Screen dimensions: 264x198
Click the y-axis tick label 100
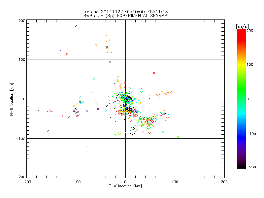[x=22, y=59]
